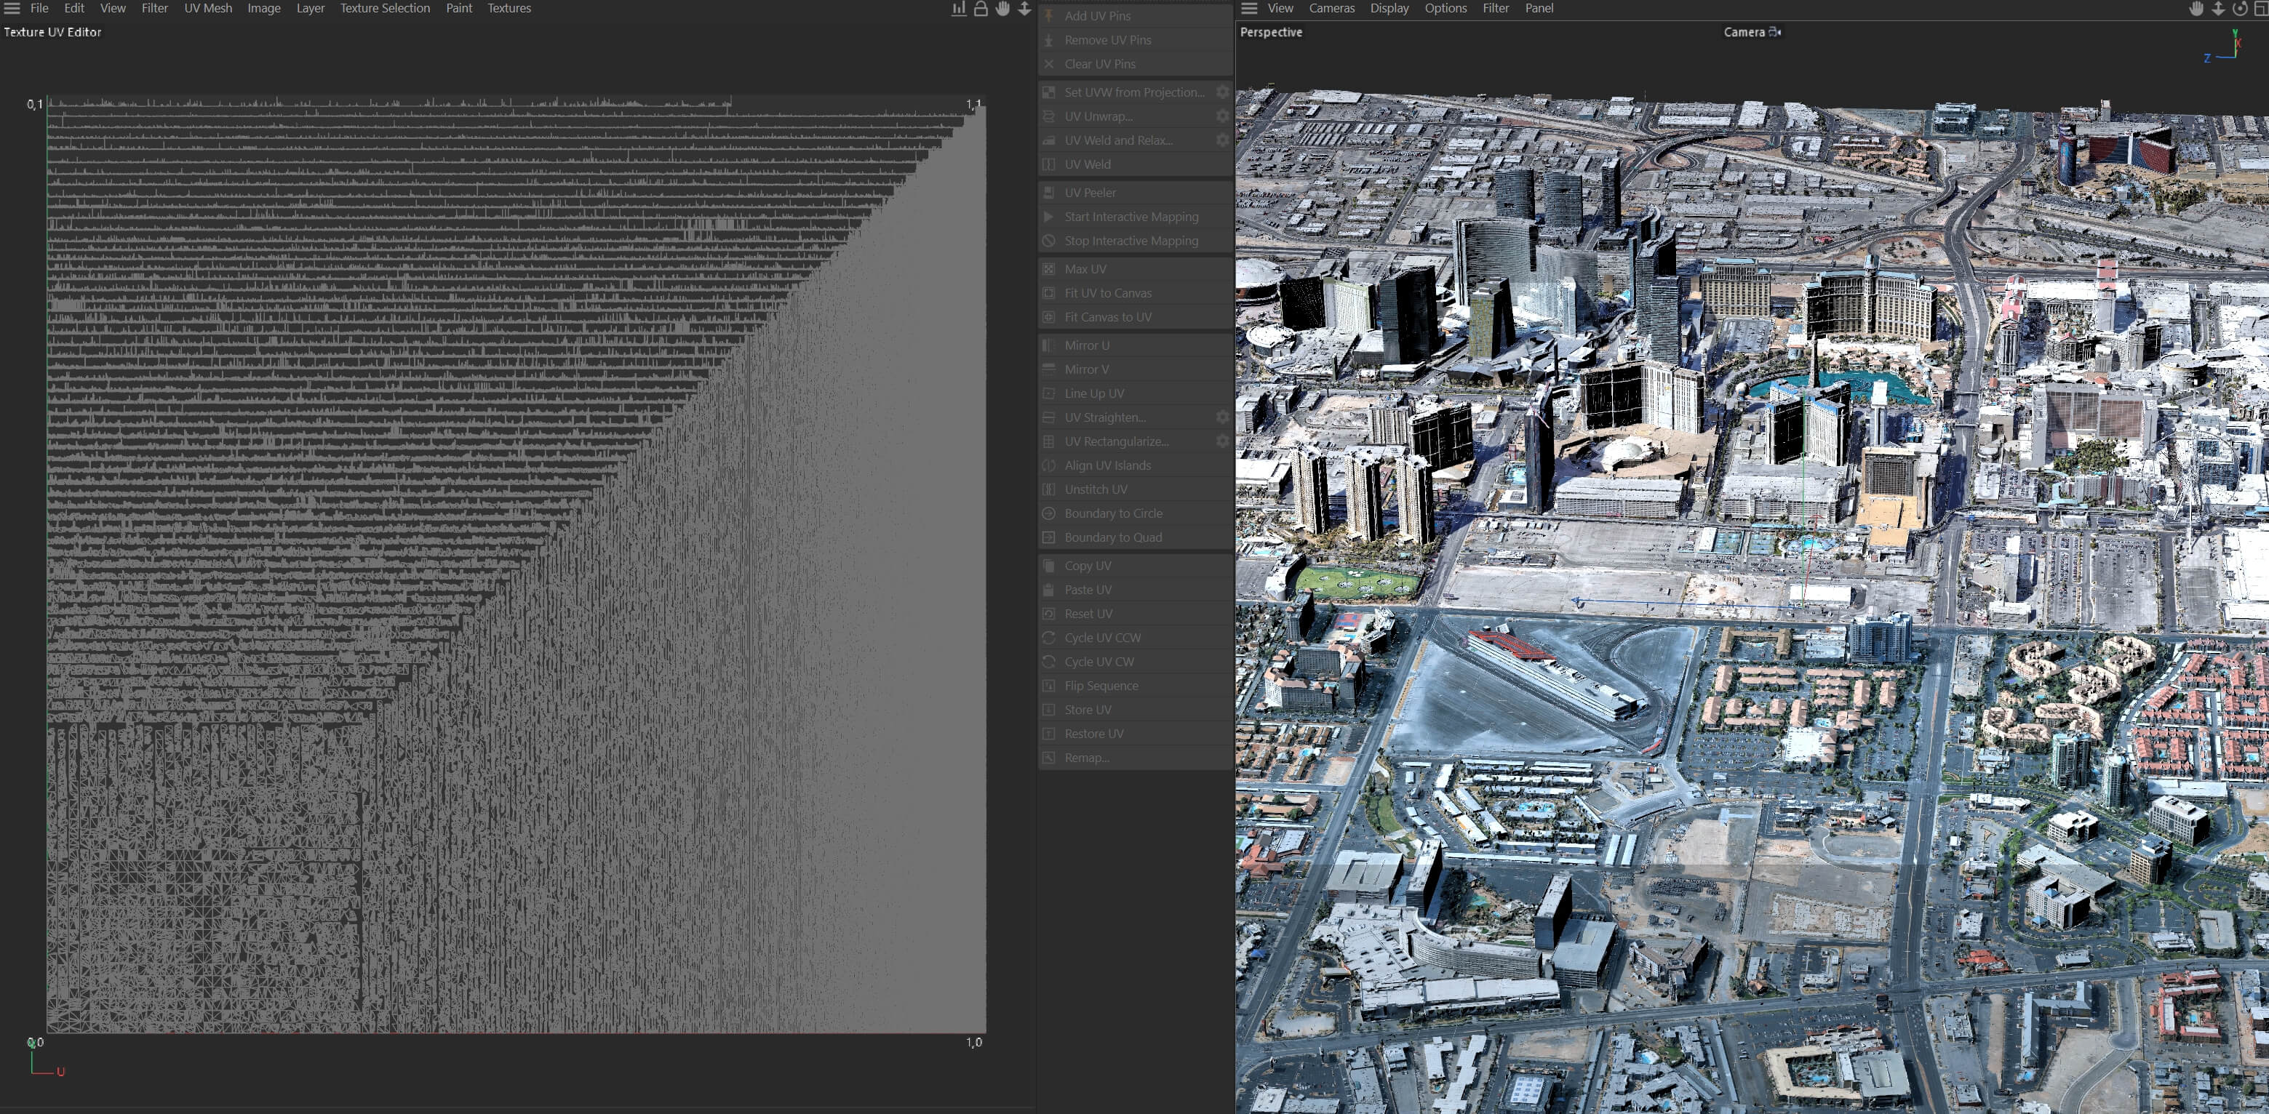Click the Mirror U icon
The height and width of the screenshot is (1114, 2269).
pos(1049,345)
